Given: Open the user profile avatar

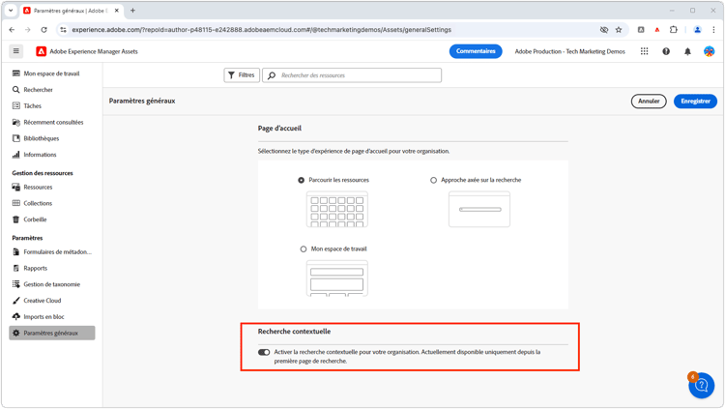Looking at the screenshot, I should 709,51.
